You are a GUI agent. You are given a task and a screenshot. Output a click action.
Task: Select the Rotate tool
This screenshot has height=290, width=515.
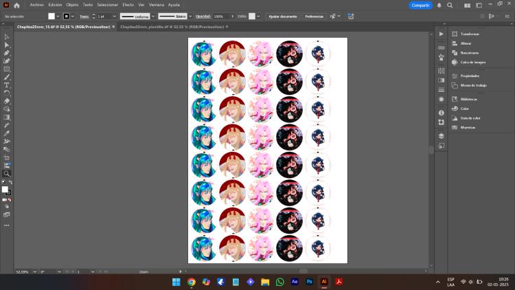click(x=7, y=93)
